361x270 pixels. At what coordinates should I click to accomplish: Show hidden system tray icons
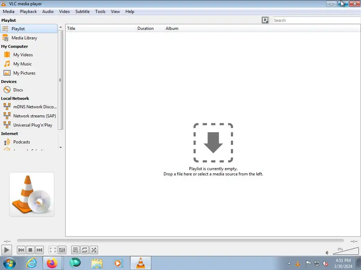click(x=289, y=263)
